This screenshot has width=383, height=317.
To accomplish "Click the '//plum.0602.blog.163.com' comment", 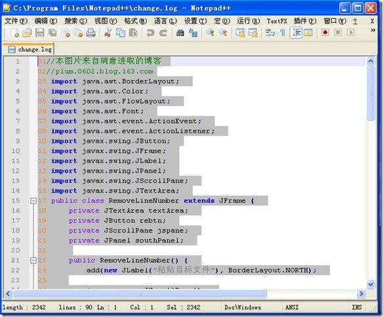I will point(100,71).
